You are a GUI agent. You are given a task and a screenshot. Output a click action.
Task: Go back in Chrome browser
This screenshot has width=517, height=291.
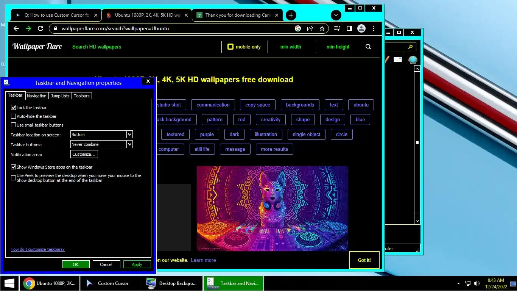[16, 28]
